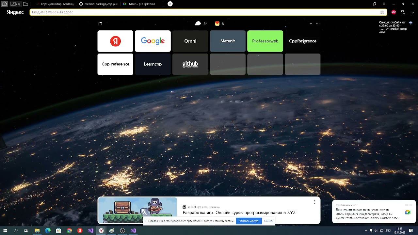Screen dimensions: 418x235
Task: Open the green Professorweb tile
Action: tap(265, 41)
